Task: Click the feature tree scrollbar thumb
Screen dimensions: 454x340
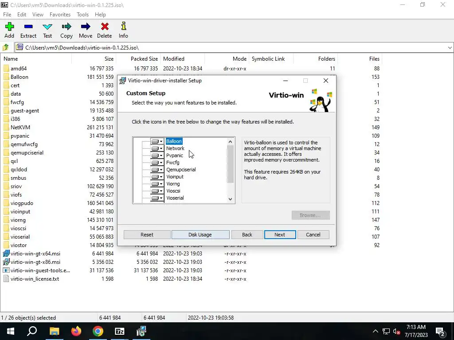Action: coord(230,164)
